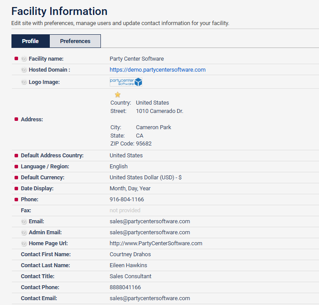Click the state value CA

[x=140, y=135]
